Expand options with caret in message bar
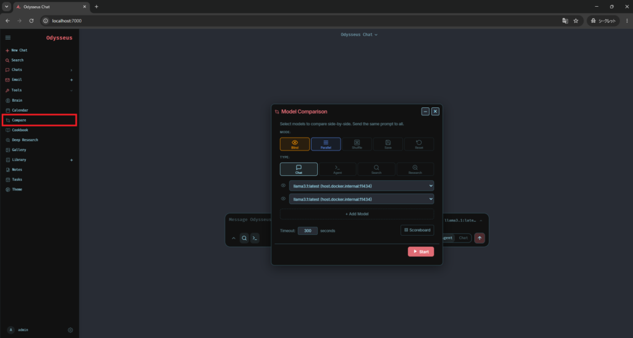Viewport: 633px width, 338px height. click(x=233, y=238)
